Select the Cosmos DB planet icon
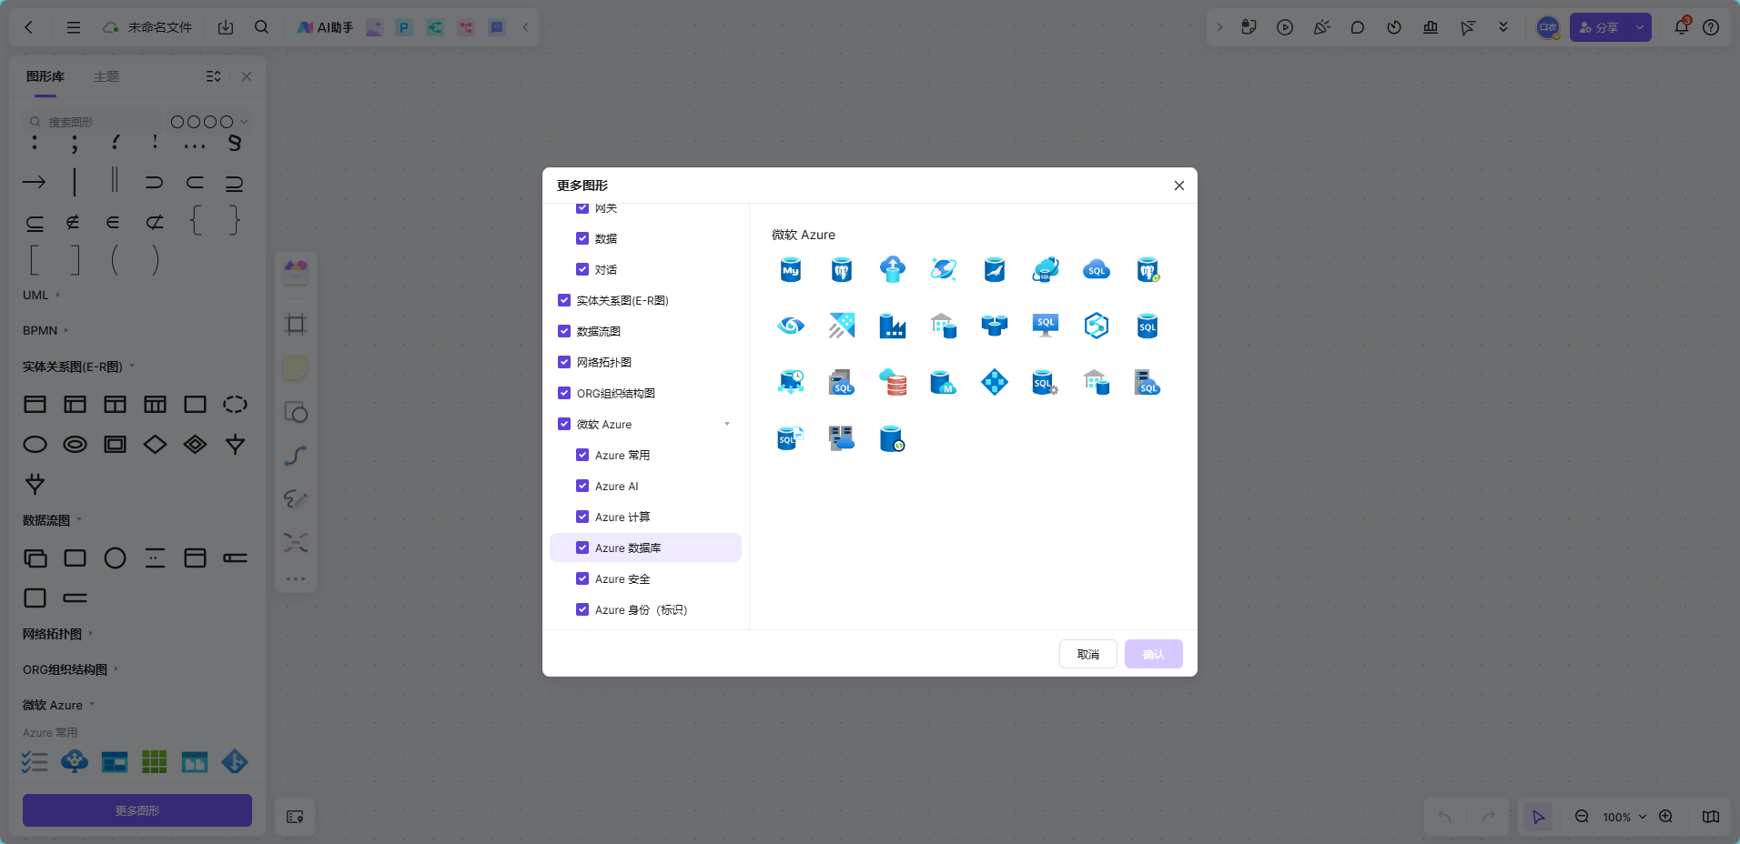The height and width of the screenshot is (844, 1740). 943,269
